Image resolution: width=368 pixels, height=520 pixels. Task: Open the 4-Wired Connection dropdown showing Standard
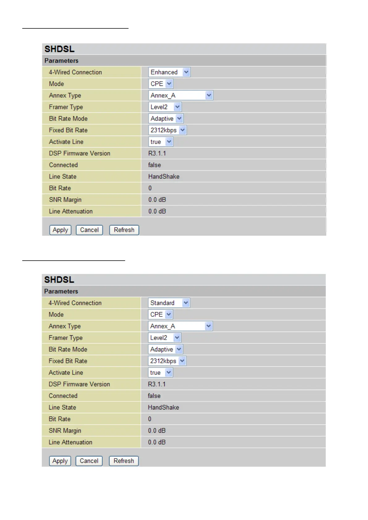coord(169,303)
